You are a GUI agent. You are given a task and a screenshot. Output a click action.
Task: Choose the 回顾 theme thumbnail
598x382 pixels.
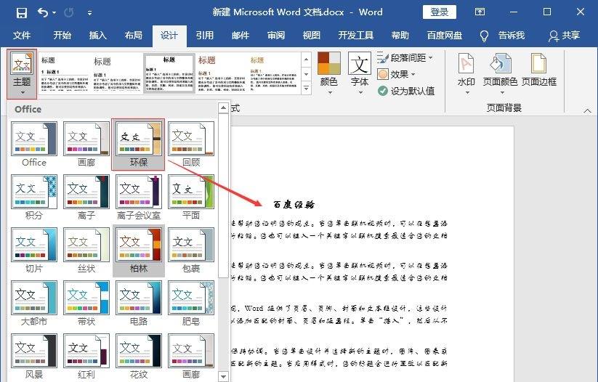pyautogui.click(x=190, y=144)
